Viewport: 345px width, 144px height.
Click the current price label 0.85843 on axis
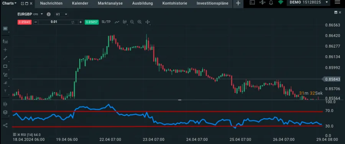pos(333,79)
